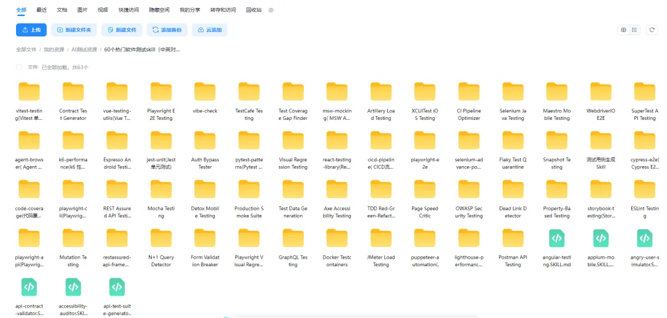Select the 我的分享 tab

coord(190,10)
